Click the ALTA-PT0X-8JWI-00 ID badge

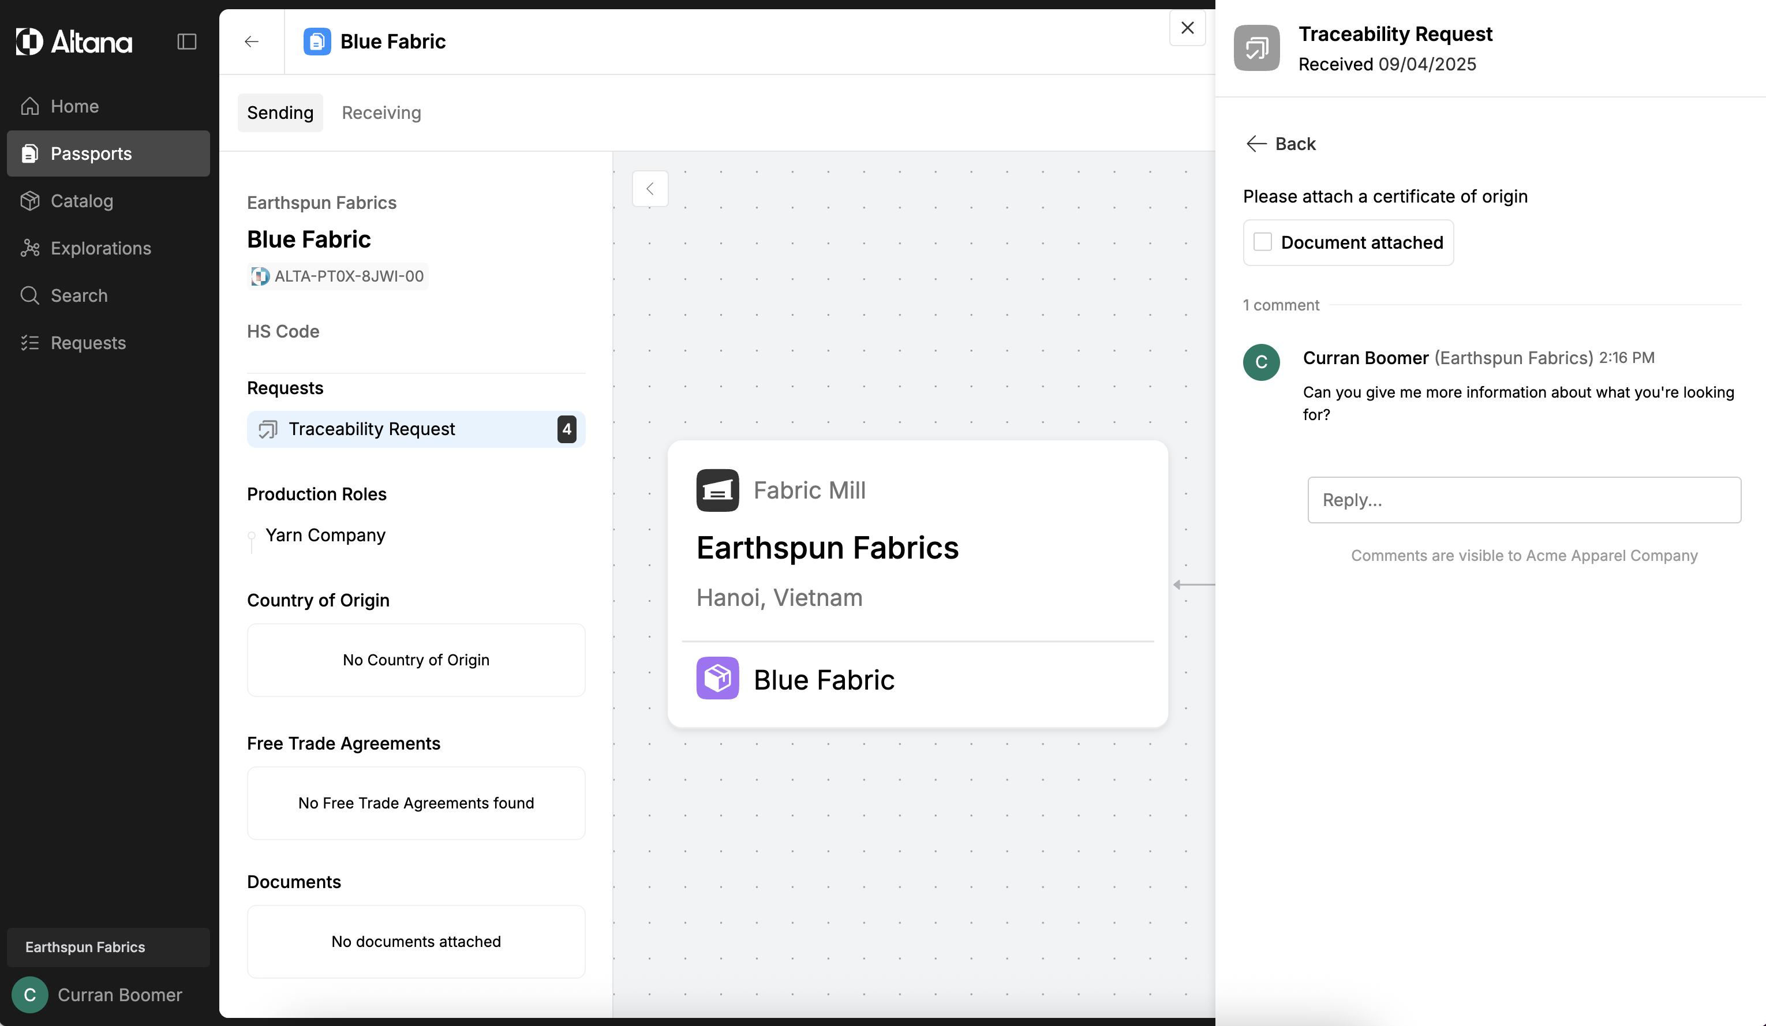pos(338,276)
